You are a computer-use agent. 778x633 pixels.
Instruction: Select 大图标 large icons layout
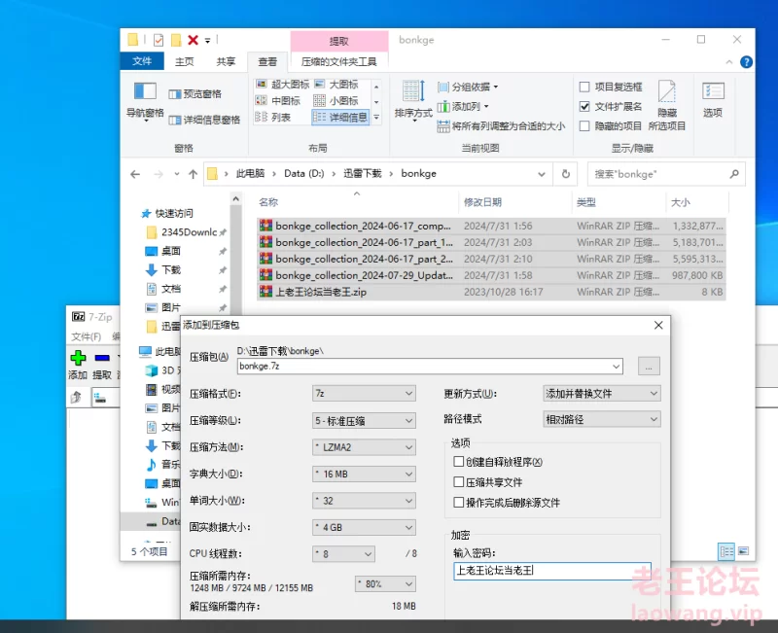tap(336, 85)
